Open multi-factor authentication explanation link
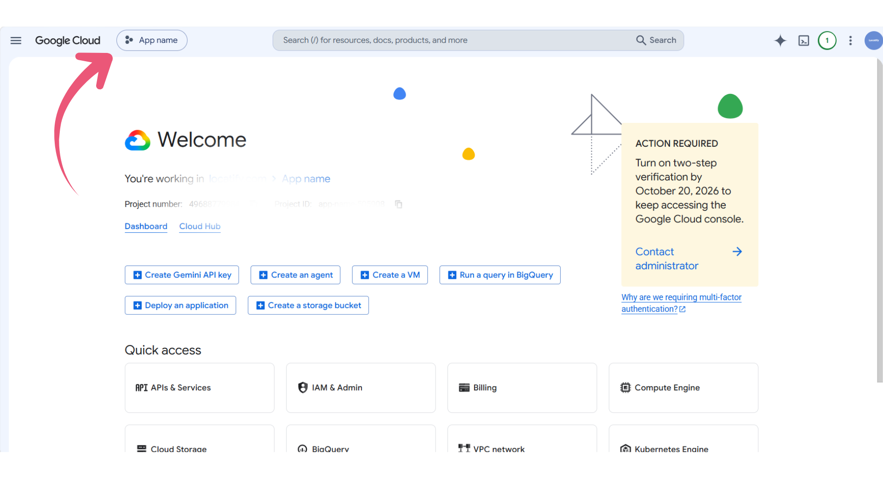The width and height of the screenshot is (883, 497). (681, 303)
